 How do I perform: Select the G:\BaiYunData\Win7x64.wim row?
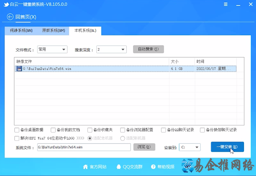[126, 69]
